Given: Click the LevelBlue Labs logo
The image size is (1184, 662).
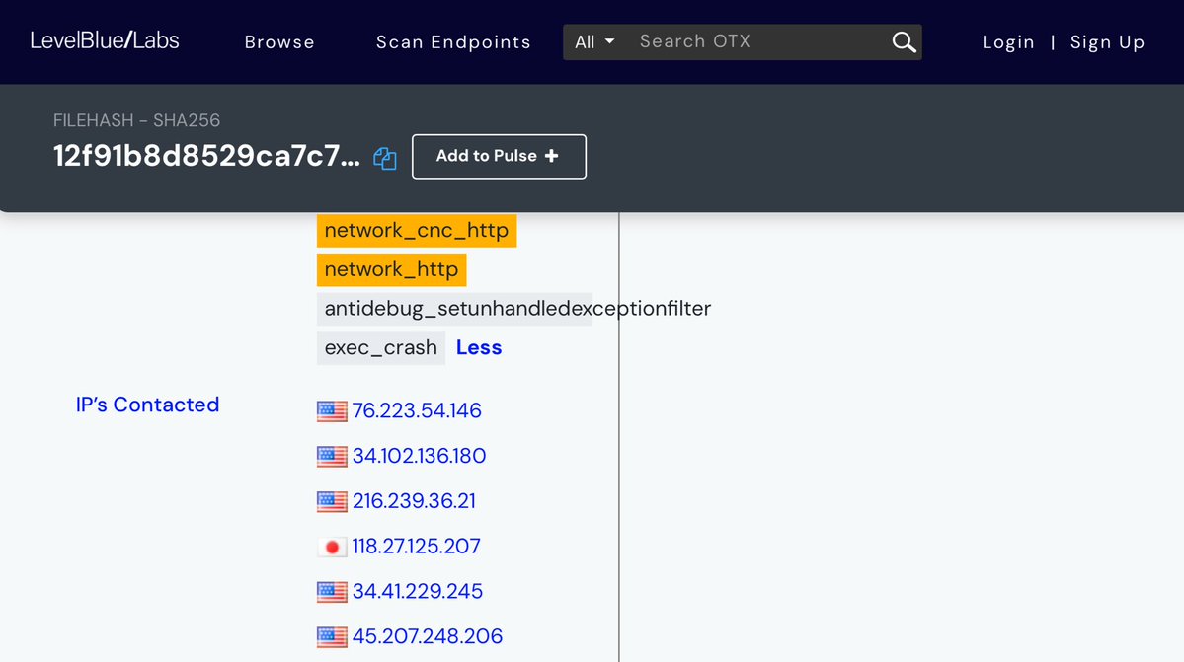Looking at the screenshot, I should (x=105, y=40).
